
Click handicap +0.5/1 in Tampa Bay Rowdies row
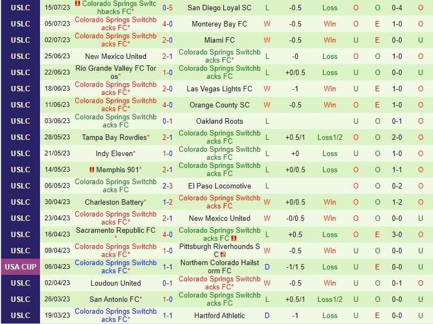[x=295, y=137]
